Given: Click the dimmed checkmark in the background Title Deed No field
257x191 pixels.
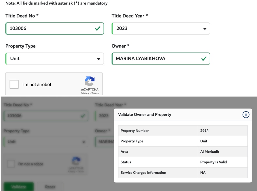Looking at the screenshot, I should [x=82, y=116].
